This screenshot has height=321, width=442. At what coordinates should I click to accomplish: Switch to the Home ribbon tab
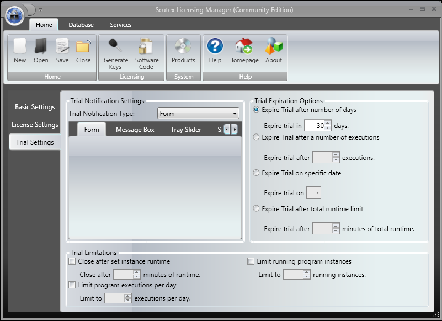44,25
